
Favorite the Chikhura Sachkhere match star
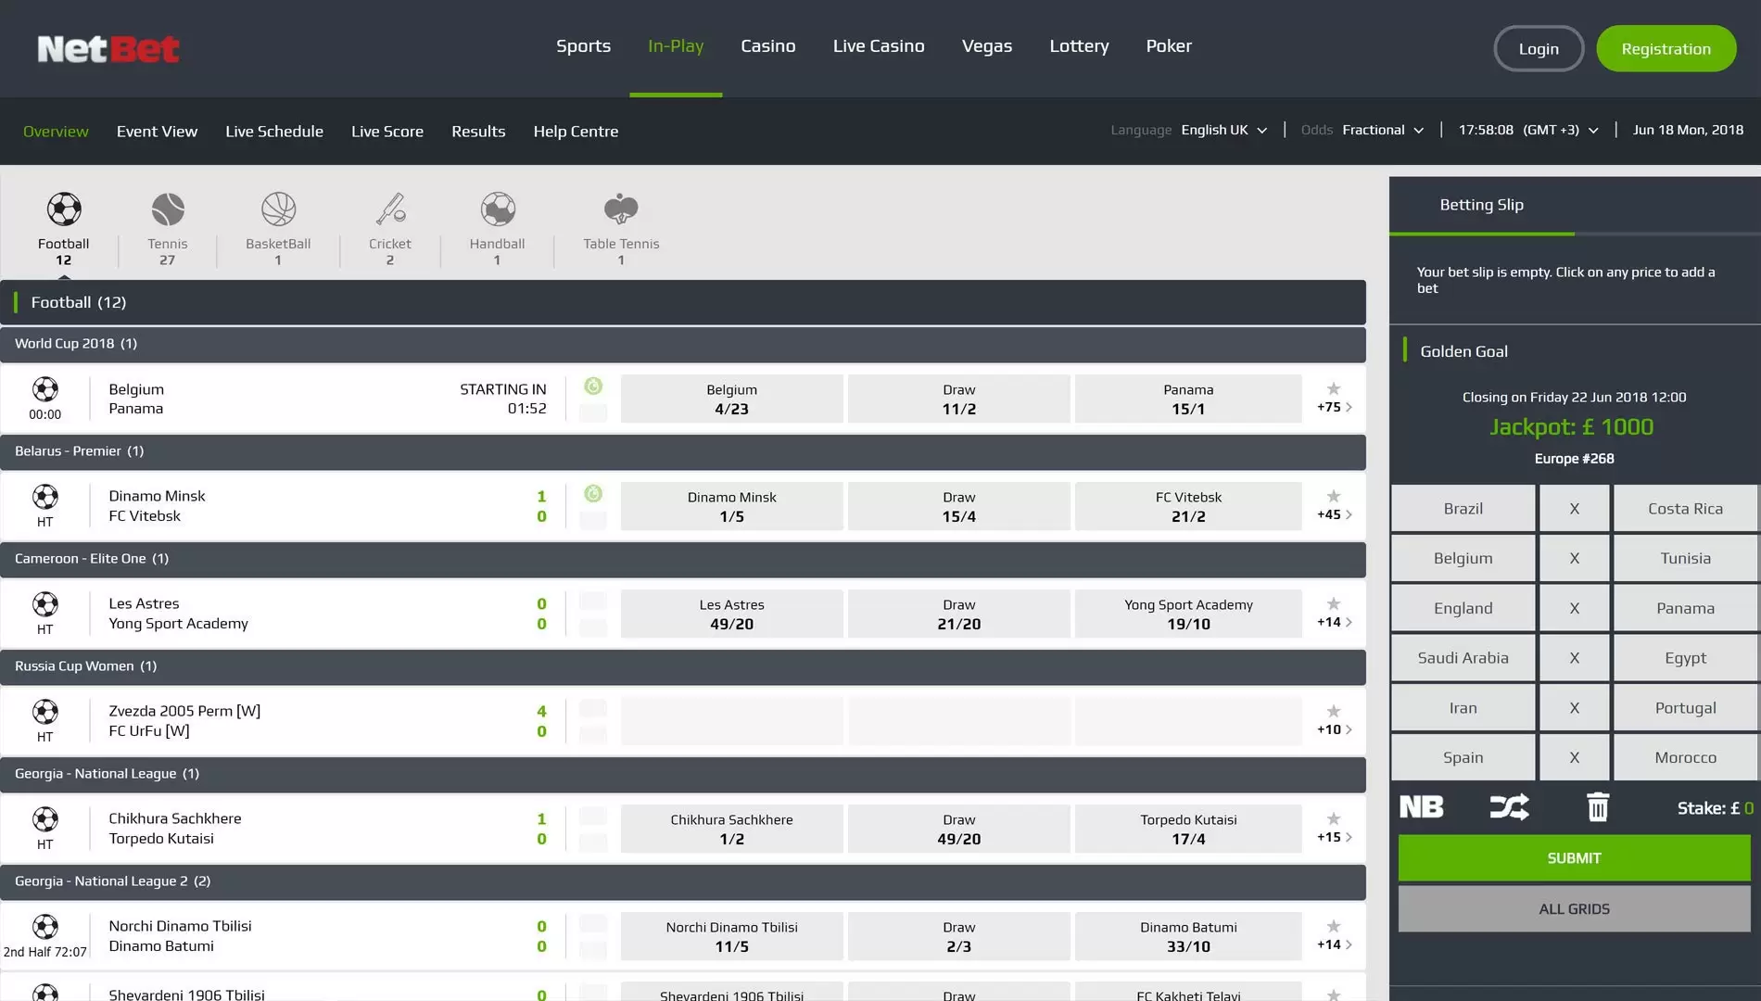pyautogui.click(x=1334, y=818)
